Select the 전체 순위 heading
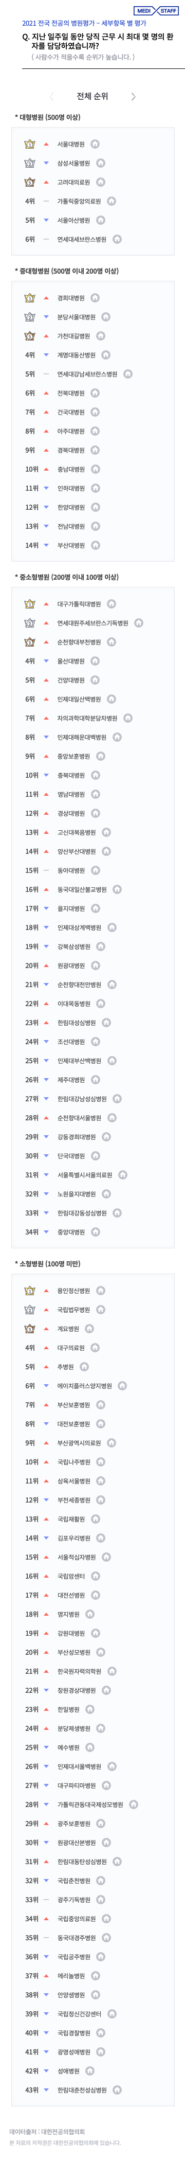Viewport: 185px width, 2163px height. coord(92,97)
